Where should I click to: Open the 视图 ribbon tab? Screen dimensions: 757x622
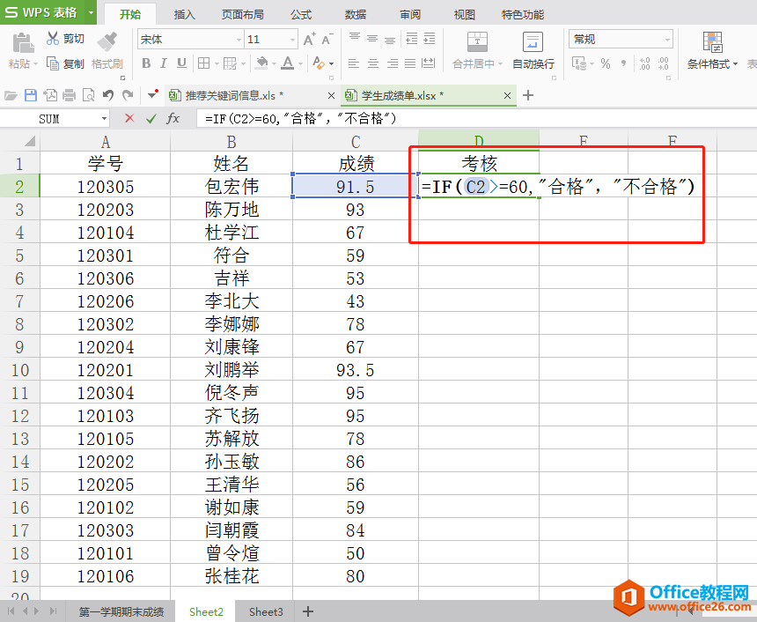[x=464, y=14]
